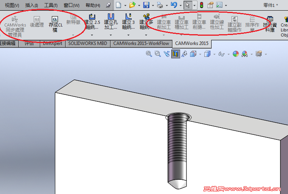This screenshot has height=194, width=288.
Task: Open the 帮助(H) menu
Action: (x=93, y=5)
